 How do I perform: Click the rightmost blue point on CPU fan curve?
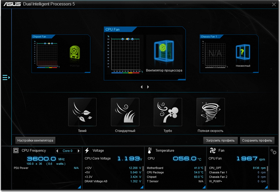pos(132,39)
